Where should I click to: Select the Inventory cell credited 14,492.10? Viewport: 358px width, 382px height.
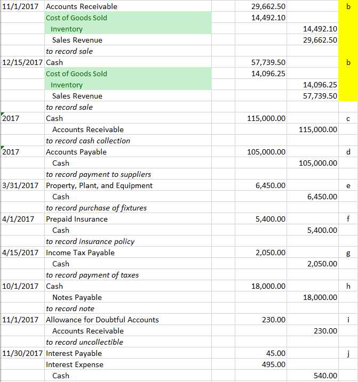[x=128, y=29]
